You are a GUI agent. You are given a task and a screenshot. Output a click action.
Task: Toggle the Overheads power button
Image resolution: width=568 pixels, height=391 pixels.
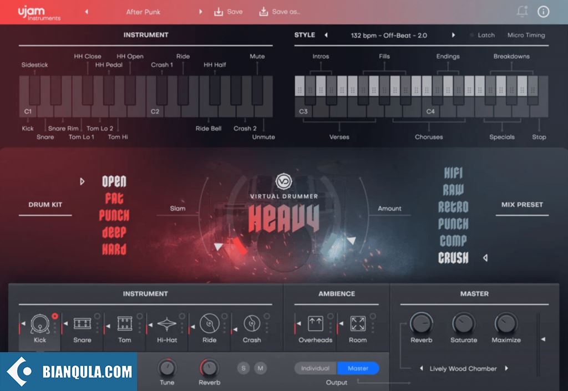331,316
